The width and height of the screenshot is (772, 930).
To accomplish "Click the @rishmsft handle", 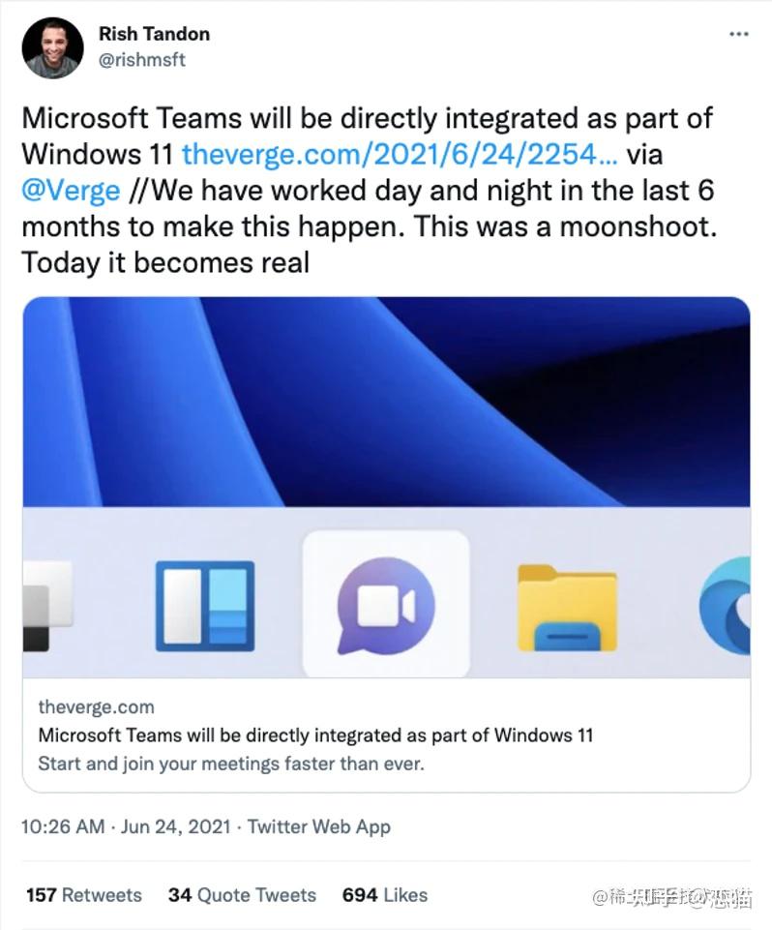I will coord(140,59).
